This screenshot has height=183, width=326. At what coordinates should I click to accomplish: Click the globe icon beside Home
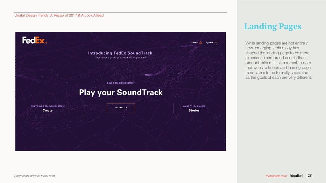(x=201, y=43)
